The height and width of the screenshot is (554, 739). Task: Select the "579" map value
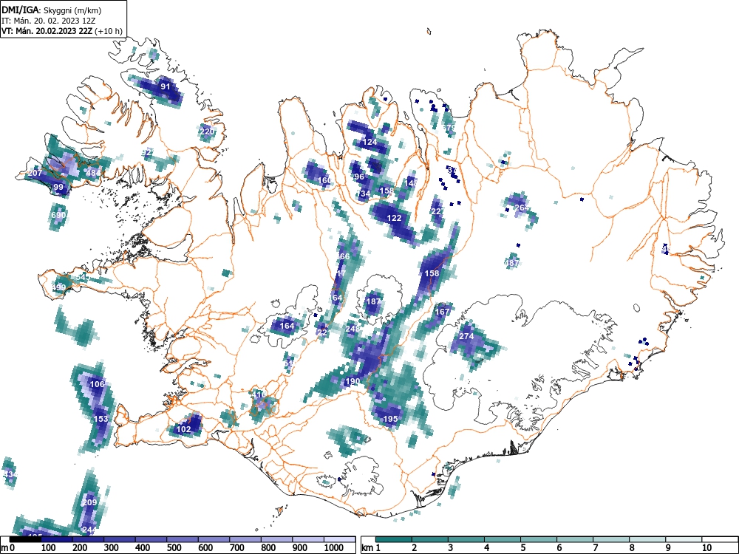click(449, 128)
